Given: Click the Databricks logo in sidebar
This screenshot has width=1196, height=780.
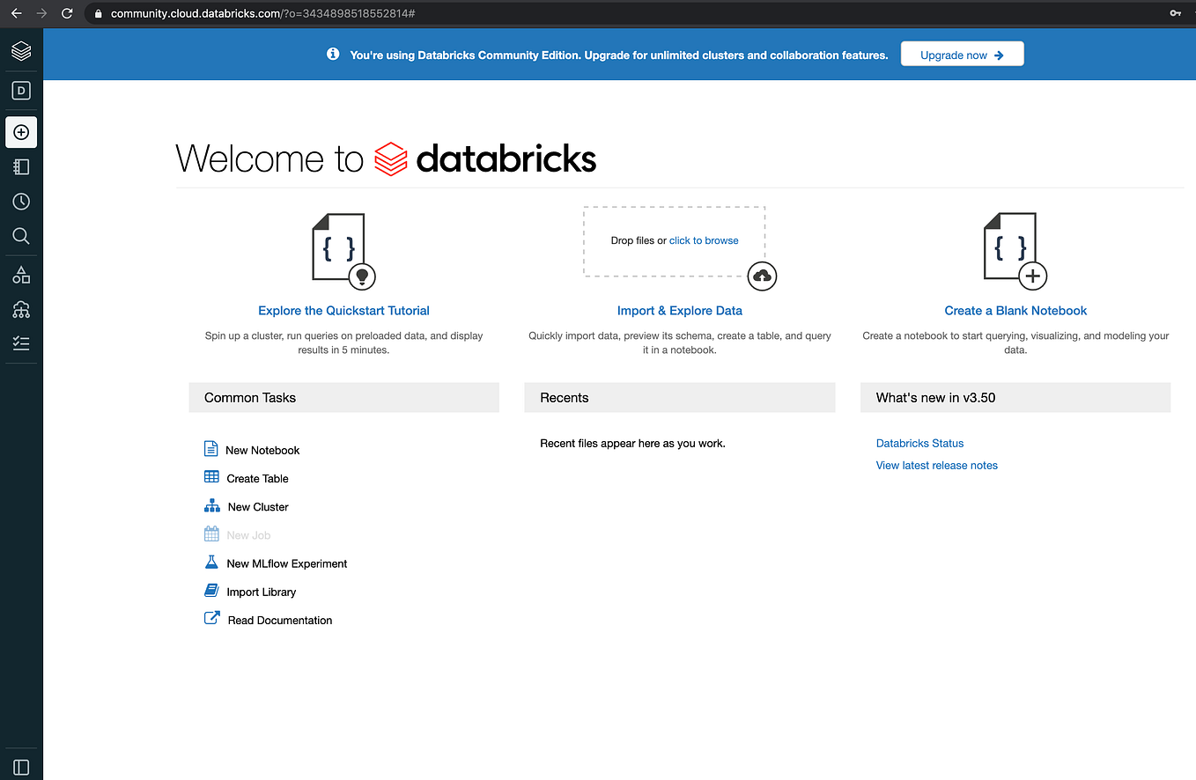Looking at the screenshot, I should pyautogui.click(x=21, y=51).
